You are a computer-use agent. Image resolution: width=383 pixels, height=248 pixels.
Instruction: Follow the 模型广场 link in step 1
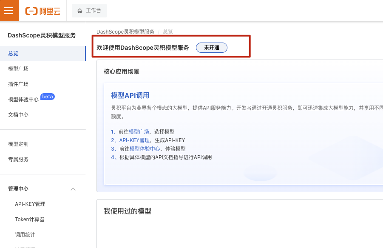coord(139,132)
